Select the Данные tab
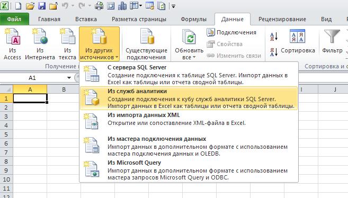Screen dimensions: 348x198 [233, 19]
